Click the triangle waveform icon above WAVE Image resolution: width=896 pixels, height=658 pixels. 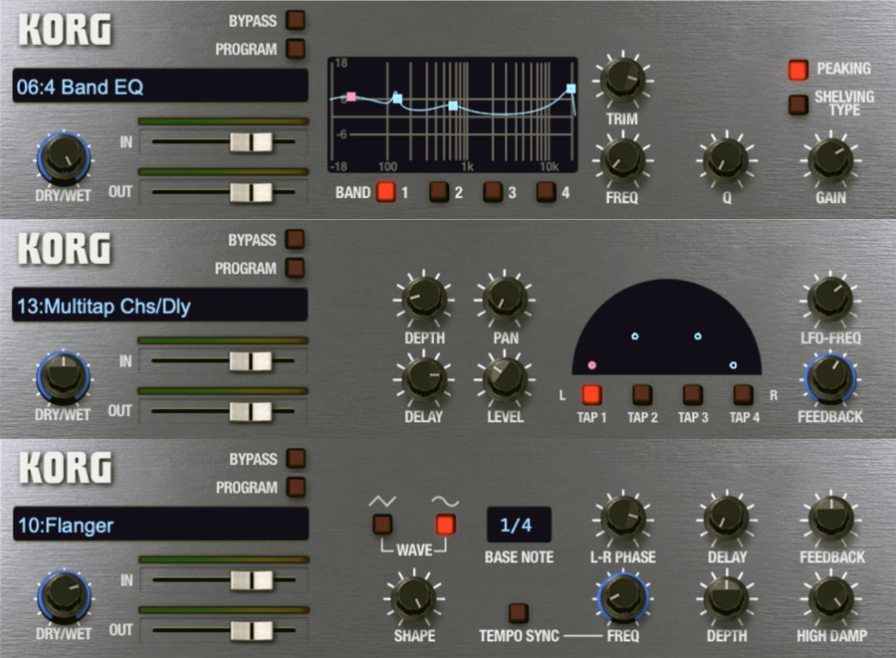pos(382,502)
